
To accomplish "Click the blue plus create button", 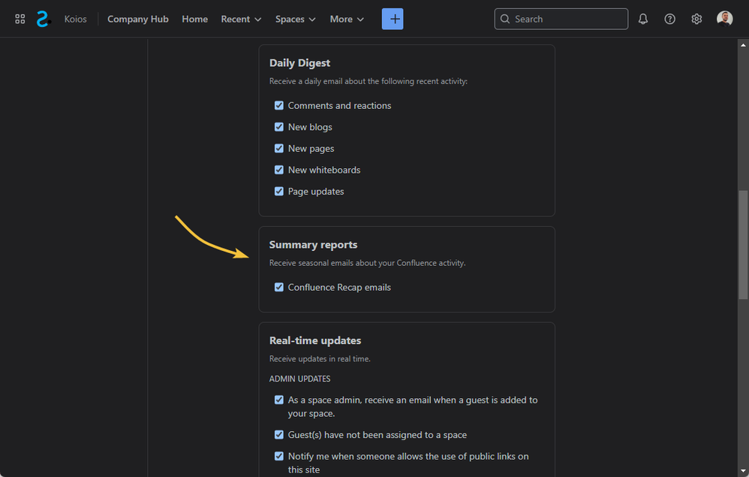I will click(x=393, y=19).
